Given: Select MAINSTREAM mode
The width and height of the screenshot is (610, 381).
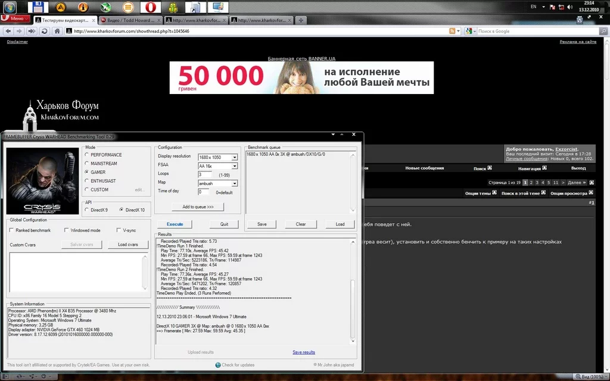Looking at the screenshot, I should 87,163.
